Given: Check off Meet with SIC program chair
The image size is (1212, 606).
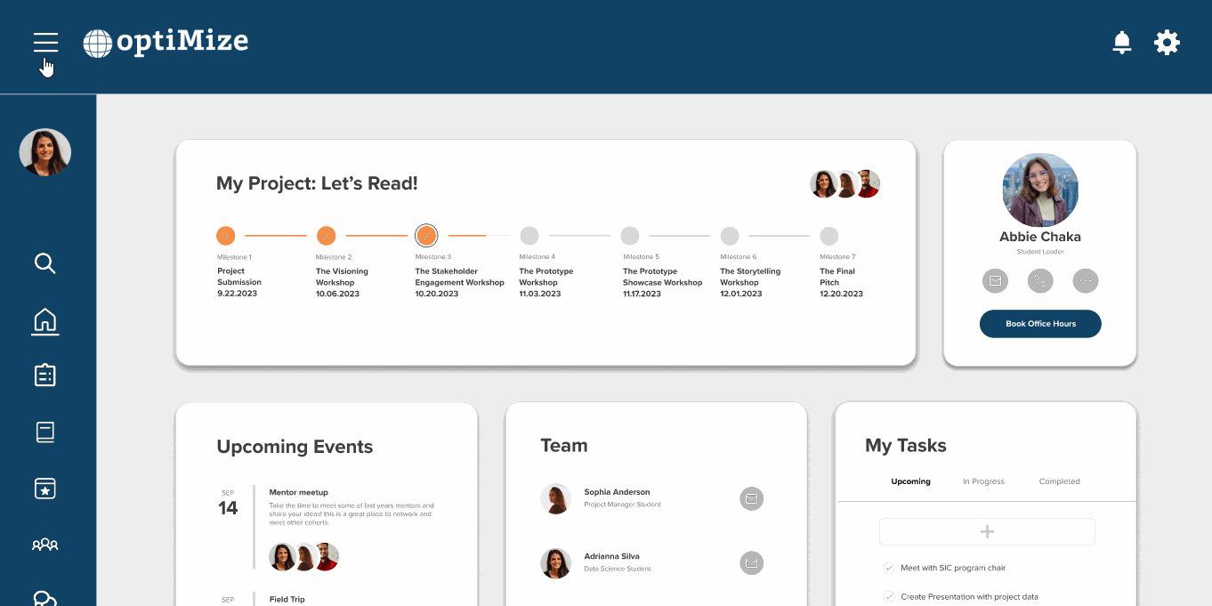Looking at the screenshot, I should point(888,568).
